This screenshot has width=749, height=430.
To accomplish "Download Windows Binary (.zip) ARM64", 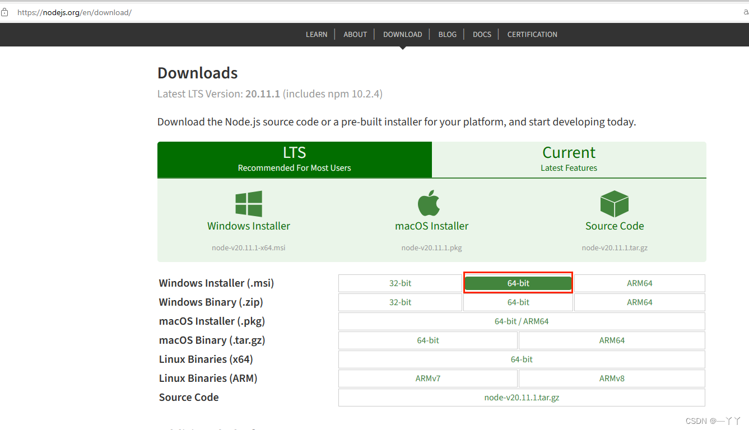I will click(x=640, y=302).
